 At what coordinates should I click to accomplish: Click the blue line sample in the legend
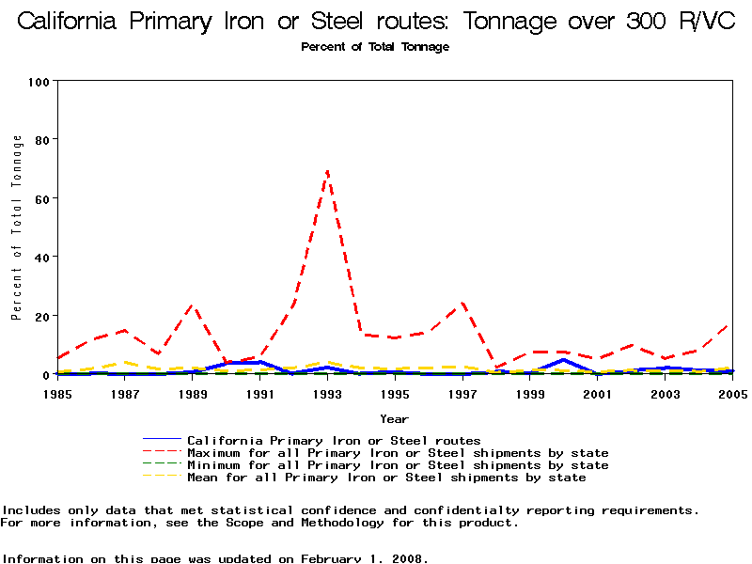pyautogui.click(x=161, y=440)
